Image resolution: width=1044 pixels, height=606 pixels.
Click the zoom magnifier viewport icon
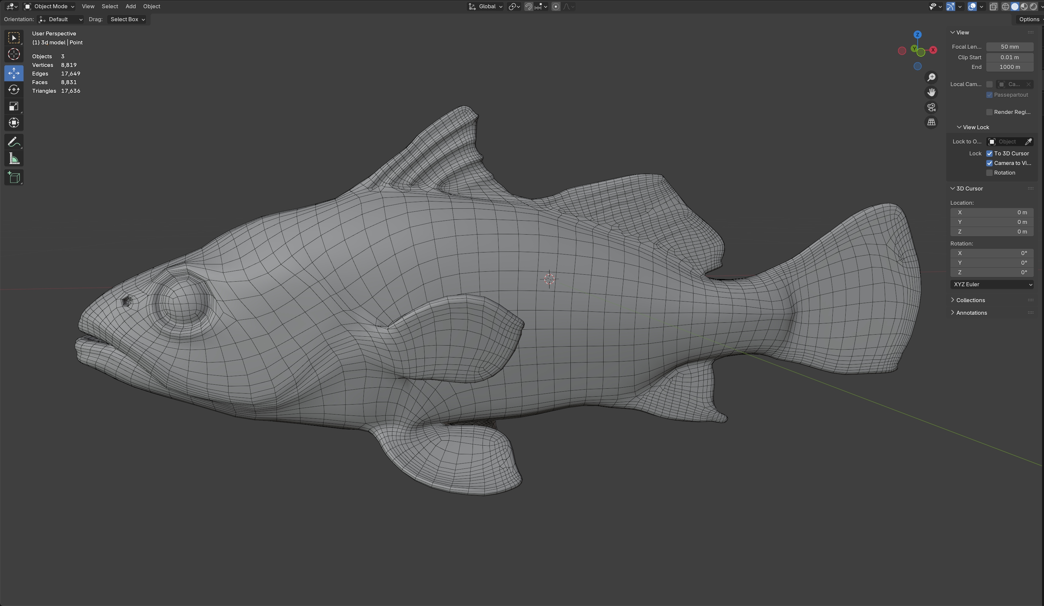click(931, 78)
